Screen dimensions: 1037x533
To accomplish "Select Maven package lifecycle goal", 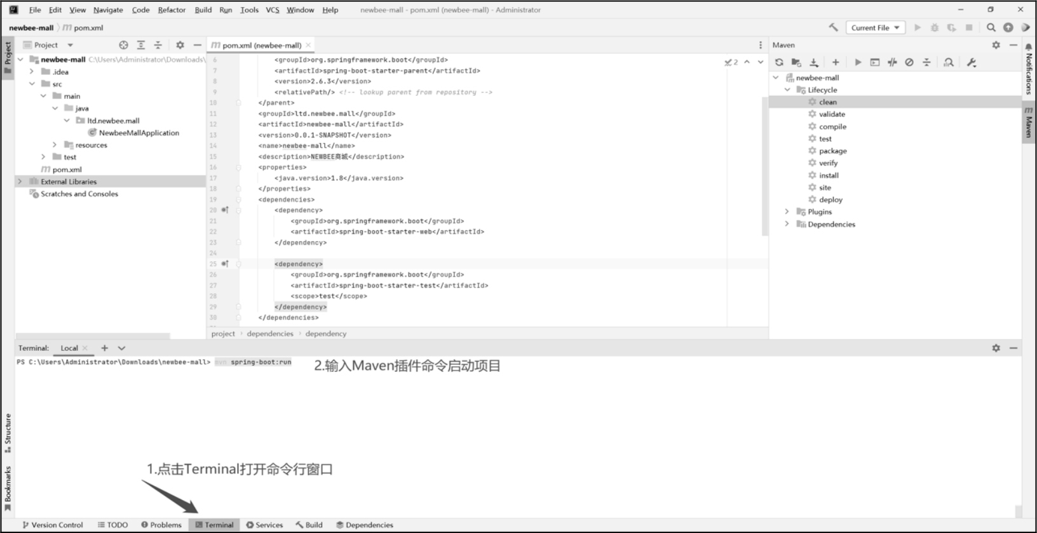I will (x=827, y=151).
